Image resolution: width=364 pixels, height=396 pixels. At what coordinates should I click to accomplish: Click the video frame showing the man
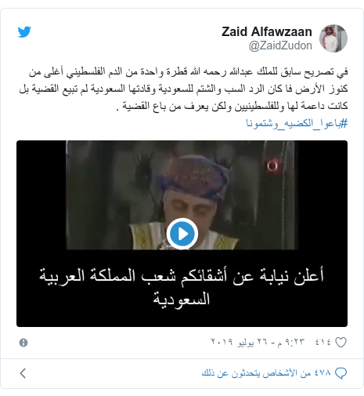tap(182, 195)
